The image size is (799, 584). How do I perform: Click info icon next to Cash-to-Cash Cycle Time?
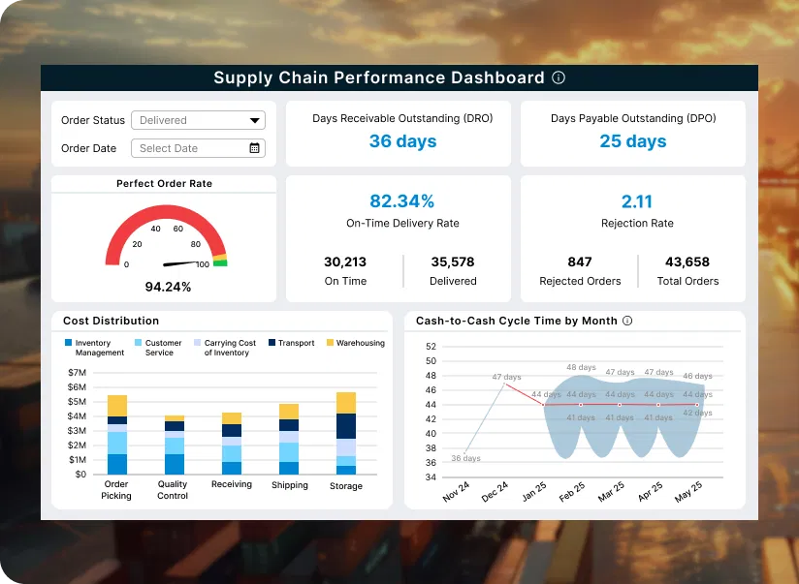(627, 321)
